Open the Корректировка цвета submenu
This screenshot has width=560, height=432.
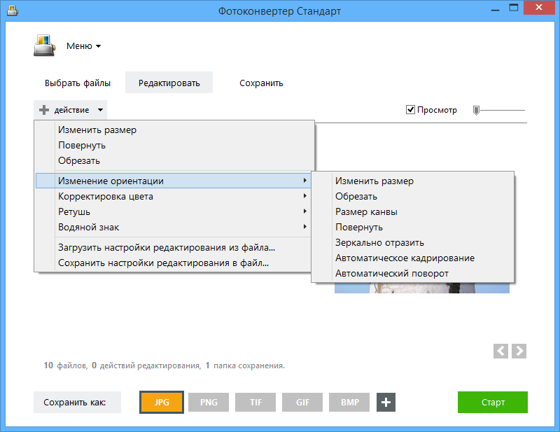pyautogui.click(x=174, y=196)
